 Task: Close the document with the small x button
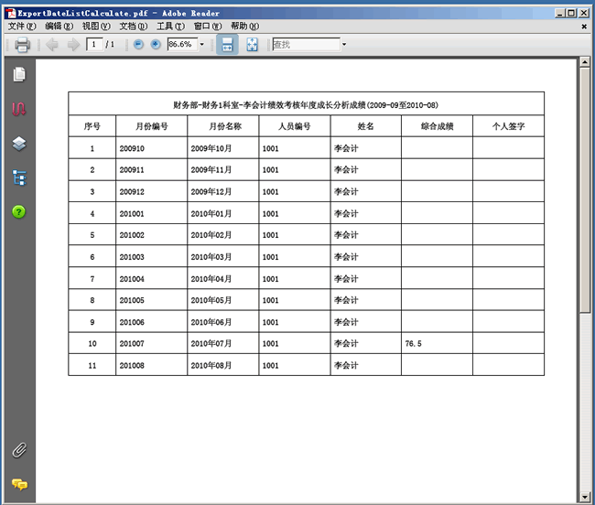point(584,27)
